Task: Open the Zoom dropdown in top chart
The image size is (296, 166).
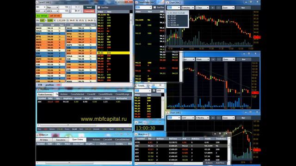Action: (x=228, y=8)
